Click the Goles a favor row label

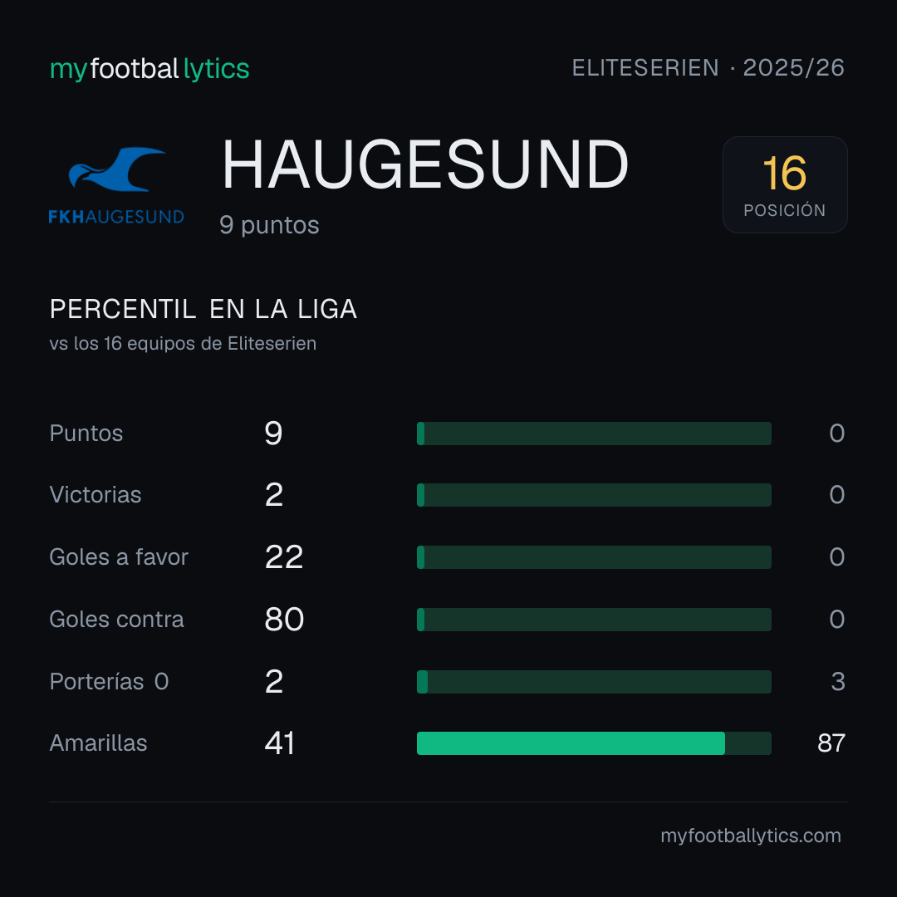(x=119, y=556)
